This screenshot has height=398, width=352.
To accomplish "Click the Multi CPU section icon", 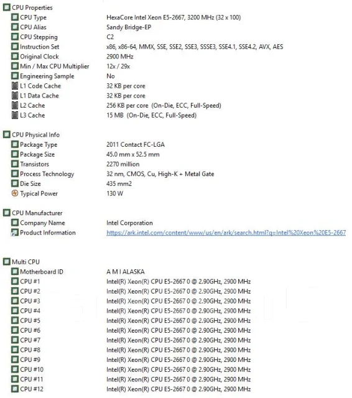I will pyautogui.click(x=7, y=262).
